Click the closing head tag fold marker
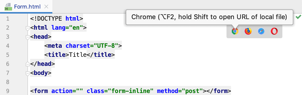This screenshot has width=302, height=95. coord(28,64)
